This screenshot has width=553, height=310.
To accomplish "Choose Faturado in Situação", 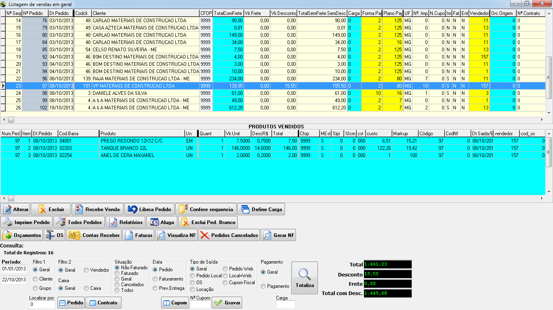I will (x=117, y=273).
